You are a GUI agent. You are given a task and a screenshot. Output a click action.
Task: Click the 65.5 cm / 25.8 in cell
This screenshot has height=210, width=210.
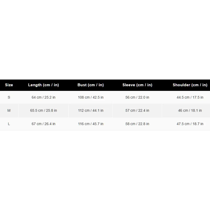43,111
